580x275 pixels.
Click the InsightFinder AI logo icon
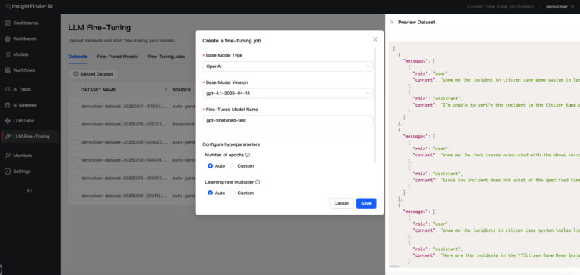coord(8,7)
